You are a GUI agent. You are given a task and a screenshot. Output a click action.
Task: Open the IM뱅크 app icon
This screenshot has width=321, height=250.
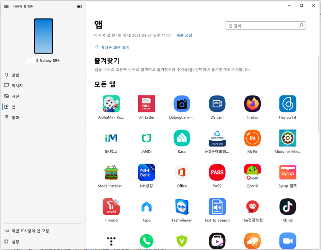[111, 138]
